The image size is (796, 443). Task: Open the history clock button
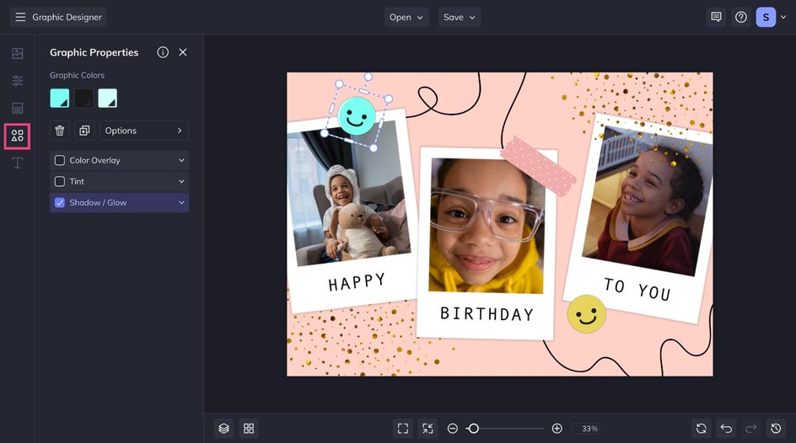[776, 429]
